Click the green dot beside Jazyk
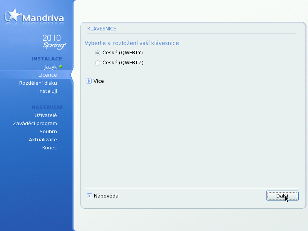The image size is (308, 231). [60, 67]
